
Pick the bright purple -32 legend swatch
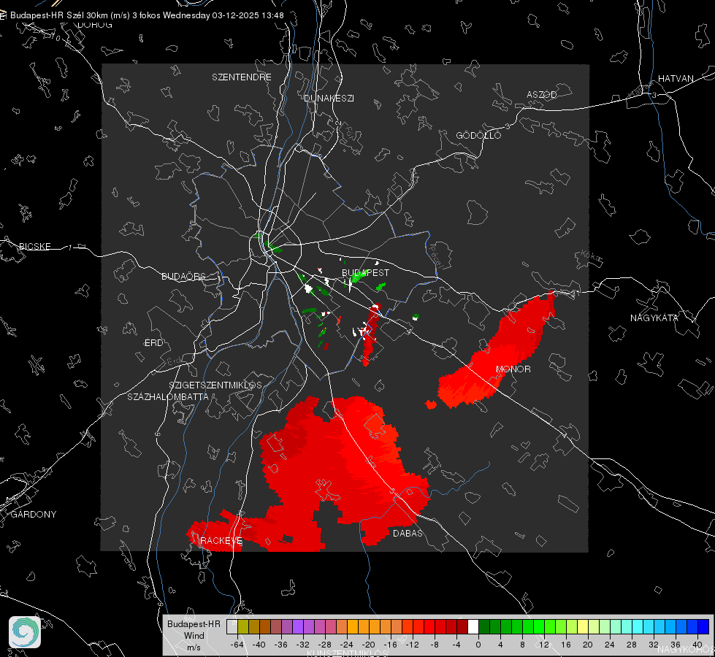coord(298,626)
